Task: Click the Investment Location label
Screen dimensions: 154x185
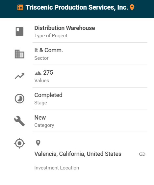Action: tap(57, 168)
